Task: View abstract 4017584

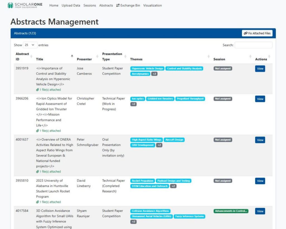Action: [x=260, y=211]
